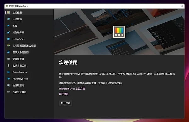Viewport: 189px width, 122px height.
Task: Click the 视频会议静音 camera icon
Action: point(9,92)
